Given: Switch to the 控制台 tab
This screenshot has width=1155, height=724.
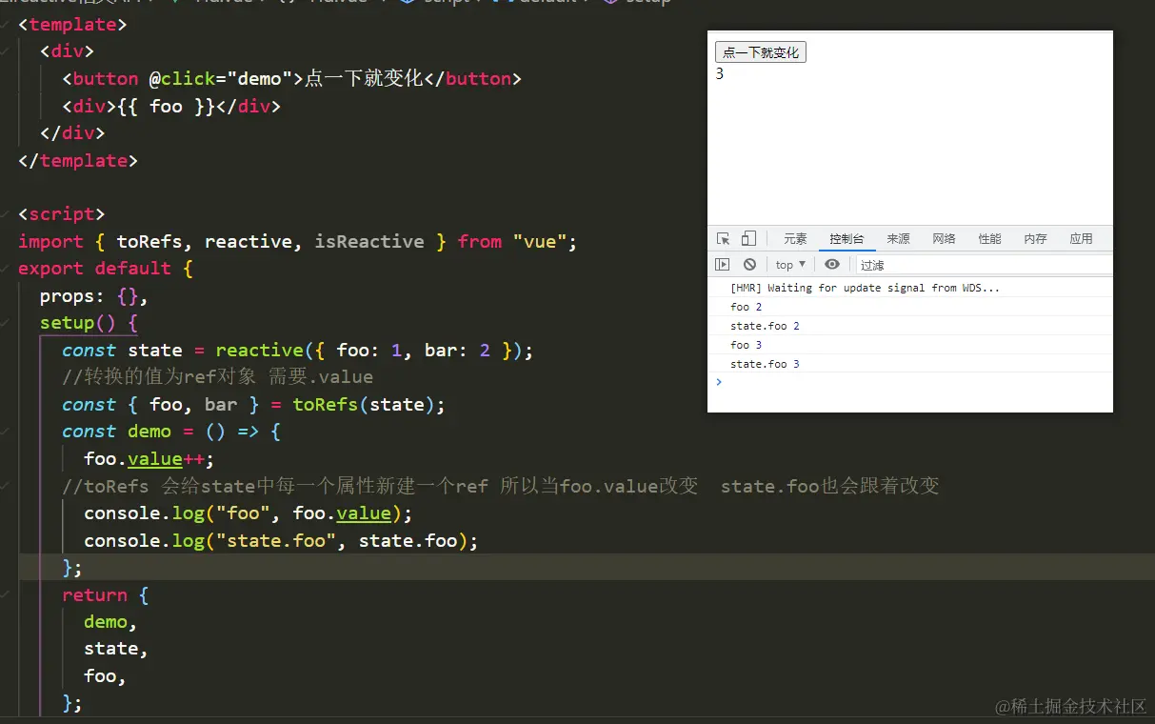Looking at the screenshot, I should tap(846, 239).
